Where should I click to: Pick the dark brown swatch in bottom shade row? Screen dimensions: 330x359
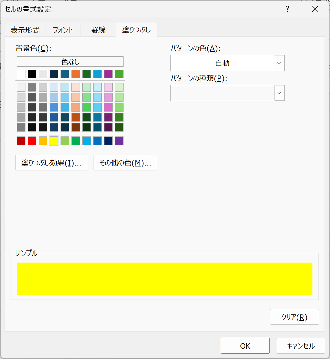click(x=76, y=127)
